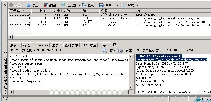Select the row with webhp?source=g_cn URL
The height and width of the screenshot is (102, 211).
[110, 18]
